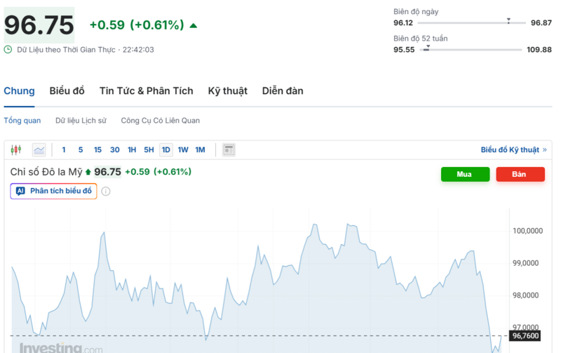This screenshot has height=353, width=561.
Task: Switch to candlestick chart type
Action: click(x=17, y=149)
